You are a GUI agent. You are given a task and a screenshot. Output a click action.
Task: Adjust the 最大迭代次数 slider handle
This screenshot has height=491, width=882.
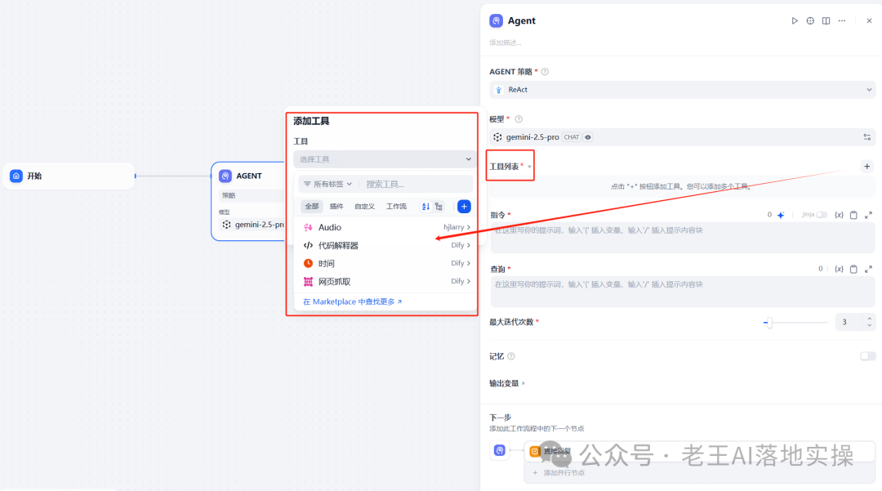click(769, 322)
